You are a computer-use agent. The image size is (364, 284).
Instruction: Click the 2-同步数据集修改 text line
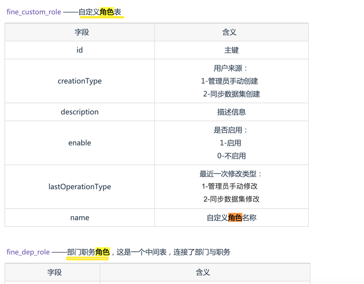tap(231, 199)
